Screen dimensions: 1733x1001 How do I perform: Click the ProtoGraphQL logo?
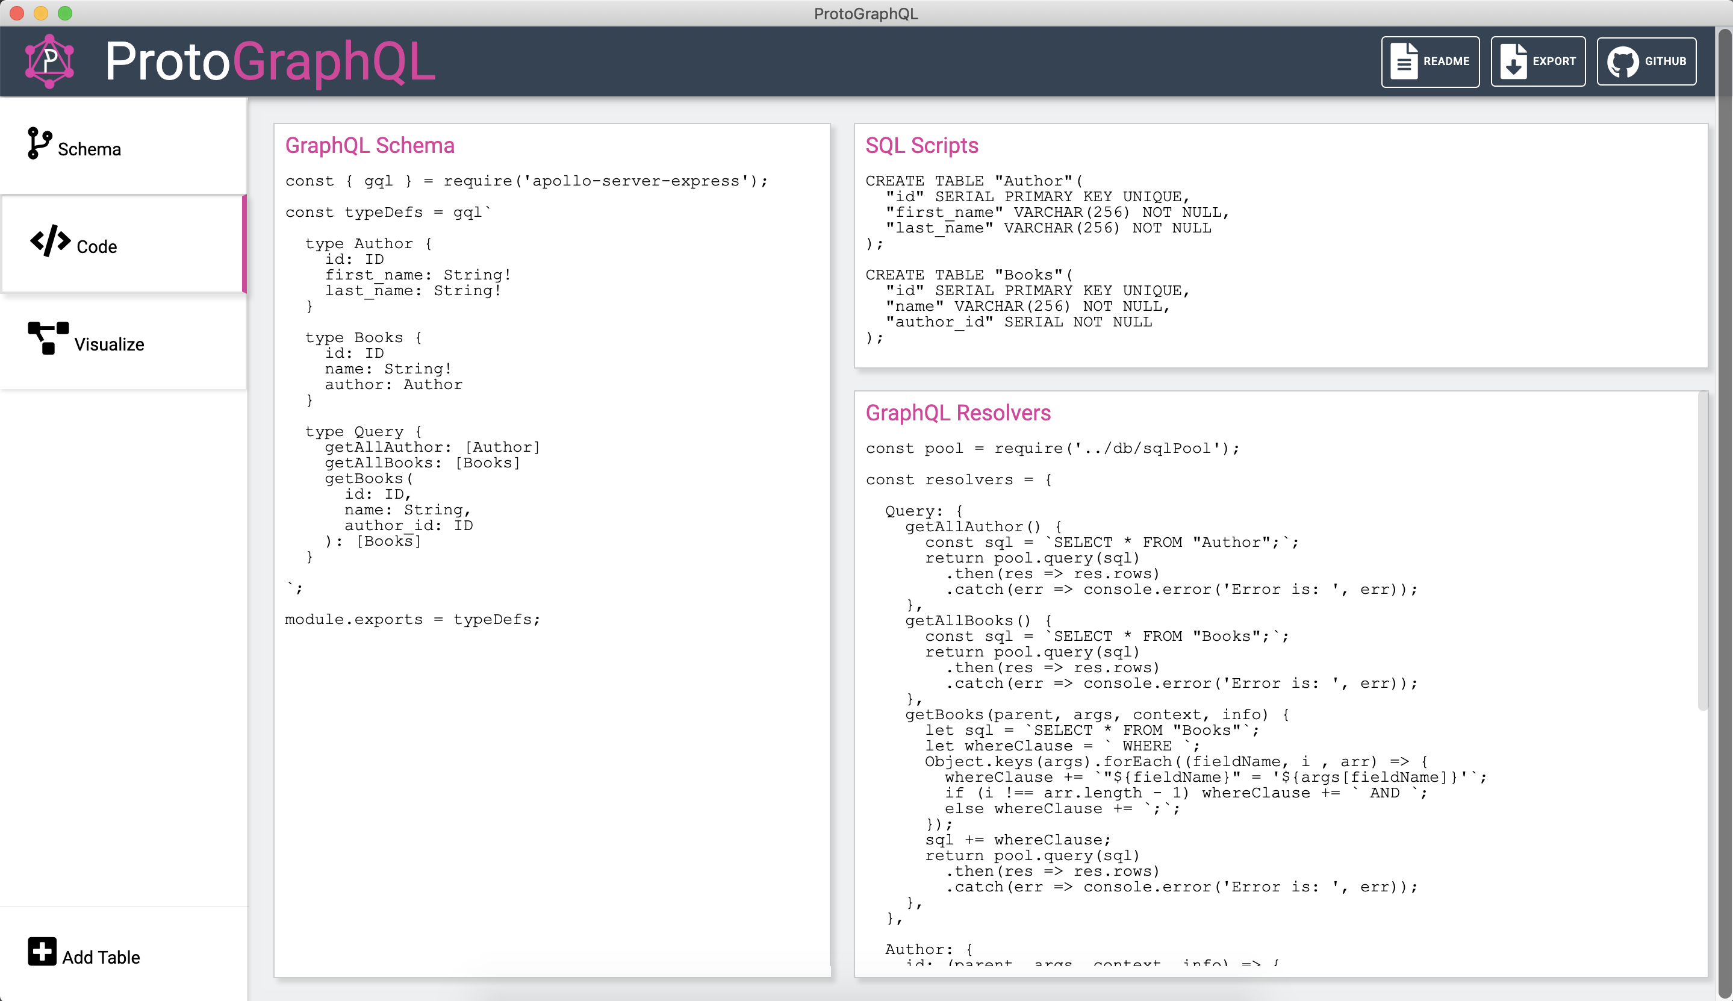(x=50, y=61)
